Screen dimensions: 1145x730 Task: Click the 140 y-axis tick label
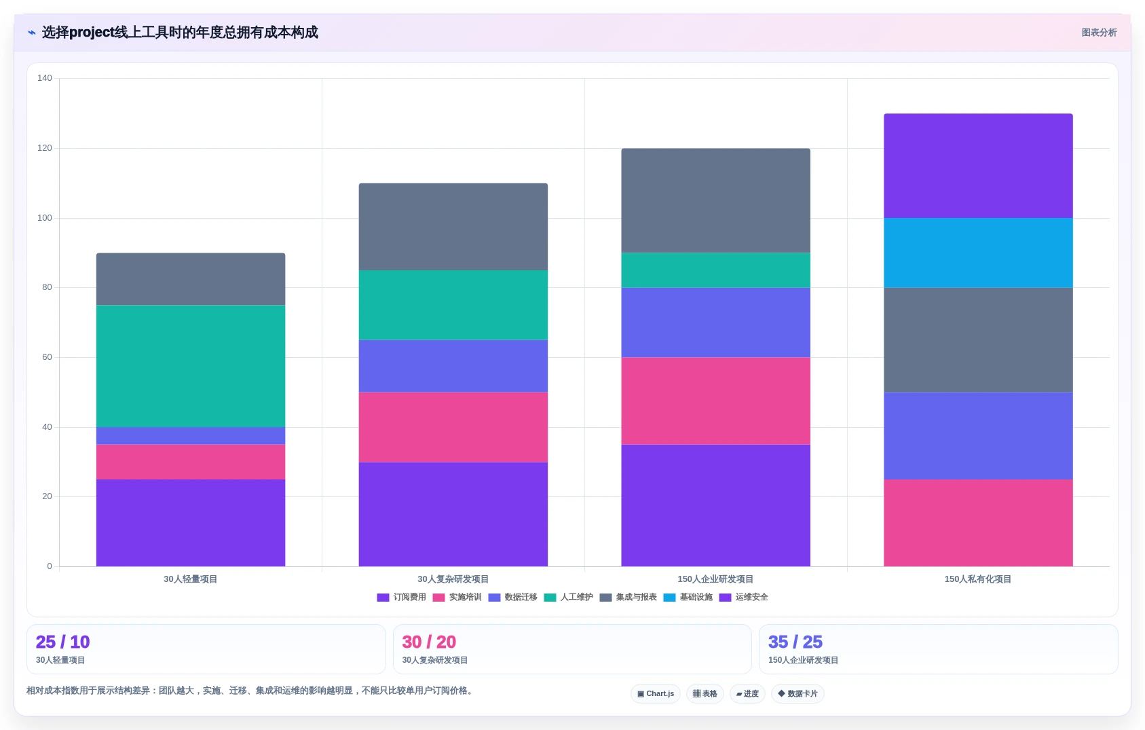tap(45, 78)
